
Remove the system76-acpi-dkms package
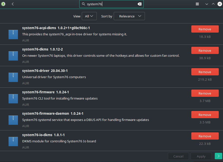point(205,29)
